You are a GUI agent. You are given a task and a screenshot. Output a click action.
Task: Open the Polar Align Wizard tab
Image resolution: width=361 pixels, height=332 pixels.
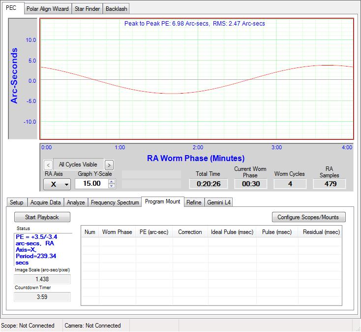click(x=48, y=9)
